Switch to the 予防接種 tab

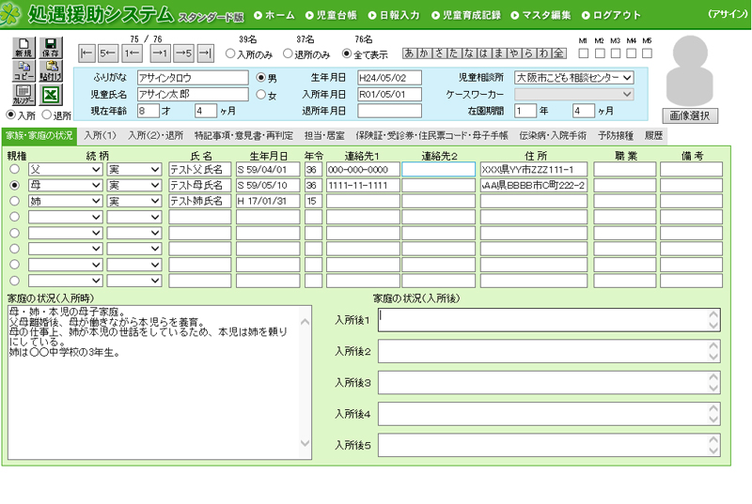(x=616, y=136)
